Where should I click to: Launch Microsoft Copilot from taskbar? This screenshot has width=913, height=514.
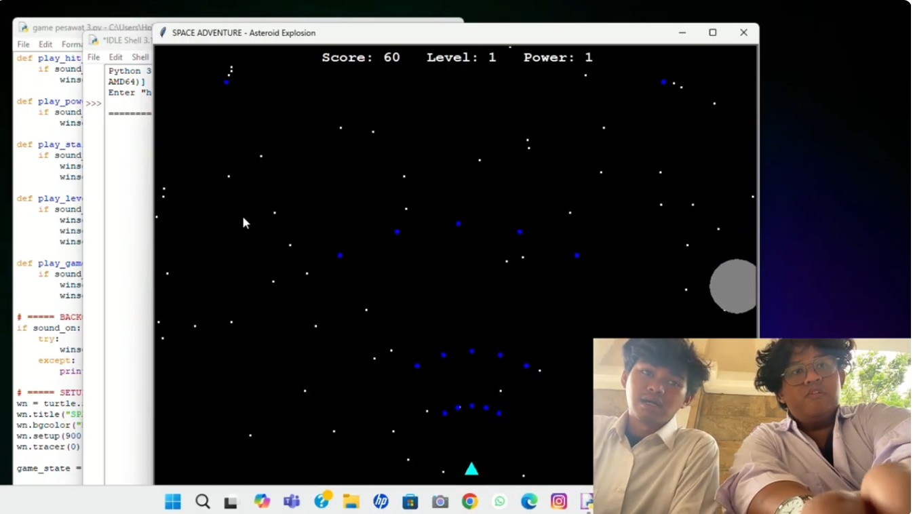pos(262,502)
